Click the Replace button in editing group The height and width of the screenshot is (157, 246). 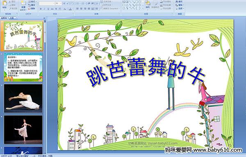point(179,5)
